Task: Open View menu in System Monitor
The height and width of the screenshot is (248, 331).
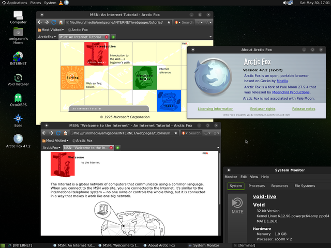Action: coord(254,177)
